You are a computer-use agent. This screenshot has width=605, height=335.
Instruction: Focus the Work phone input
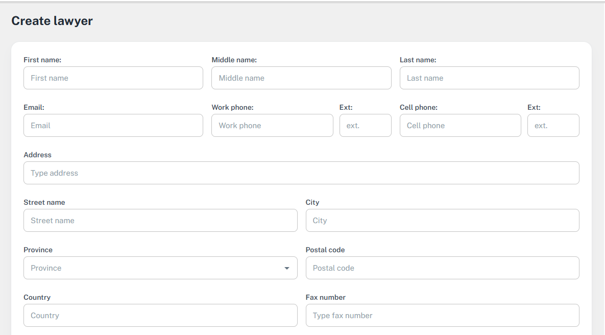pyautogui.click(x=272, y=126)
